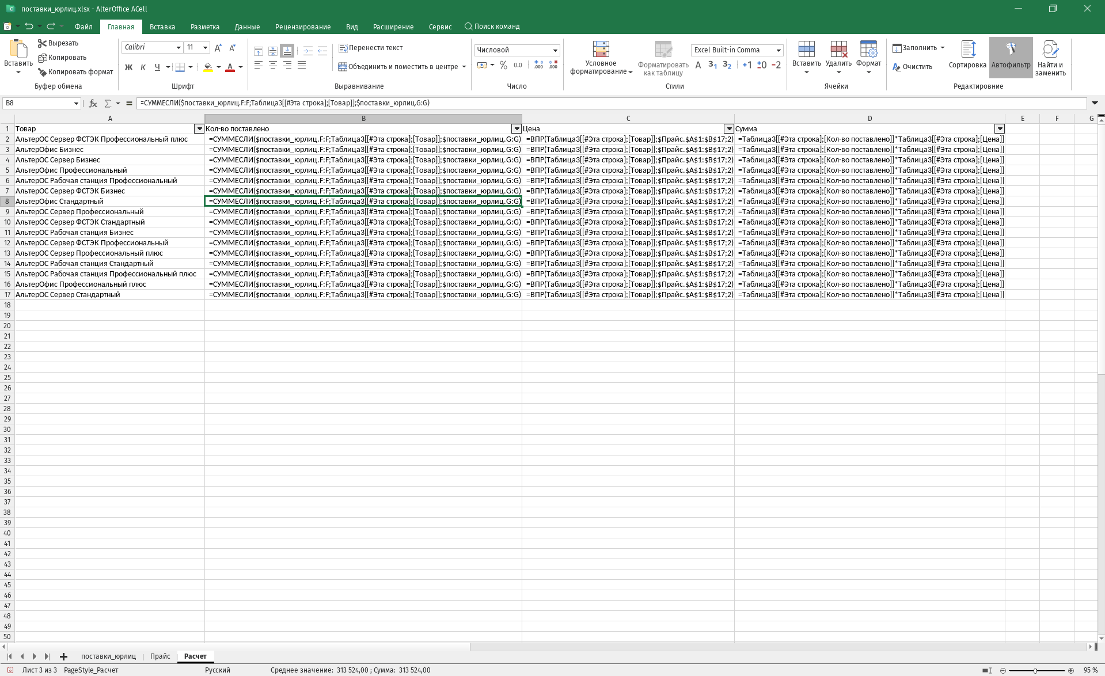Align text right
The image size is (1105, 676).
[287, 65]
